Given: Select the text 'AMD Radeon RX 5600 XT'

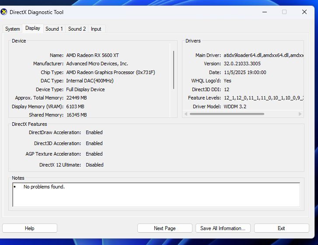Looking at the screenshot, I should (x=92, y=55).
